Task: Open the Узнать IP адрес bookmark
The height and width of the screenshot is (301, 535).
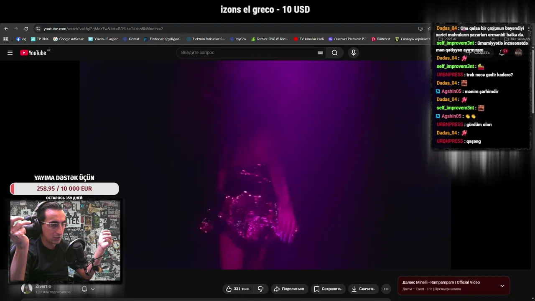Action: click(x=103, y=39)
